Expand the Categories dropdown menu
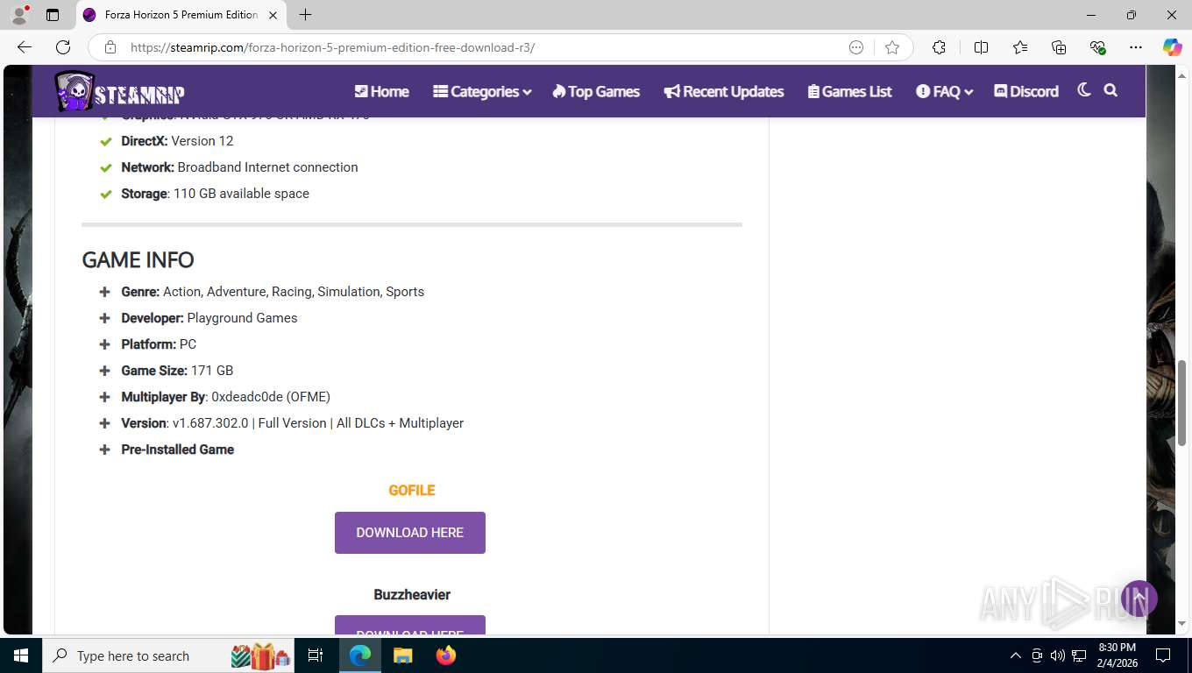Image resolution: width=1192 pixels, height=673 pixels. 482,91
